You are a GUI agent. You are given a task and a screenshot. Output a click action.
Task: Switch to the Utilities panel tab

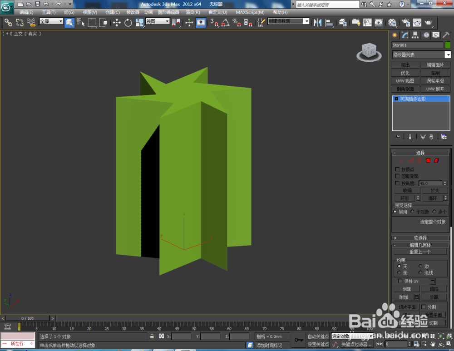click(446, 35)
